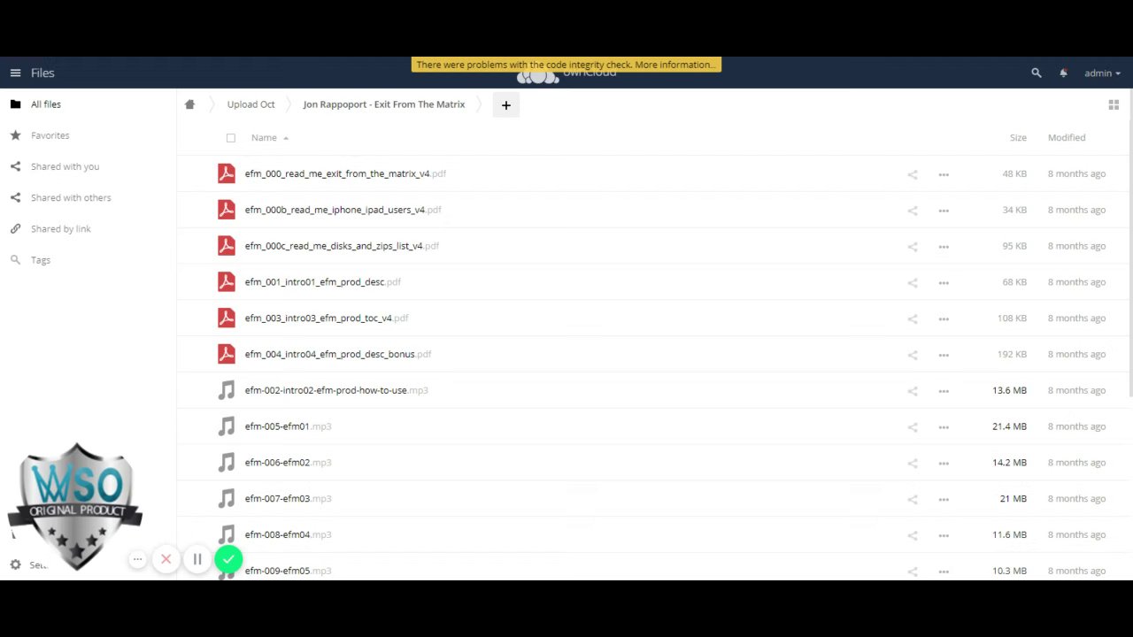Toggle grid view icon
The width and height of the screenshot is (1133, 637).
(x=1114, y=104)
